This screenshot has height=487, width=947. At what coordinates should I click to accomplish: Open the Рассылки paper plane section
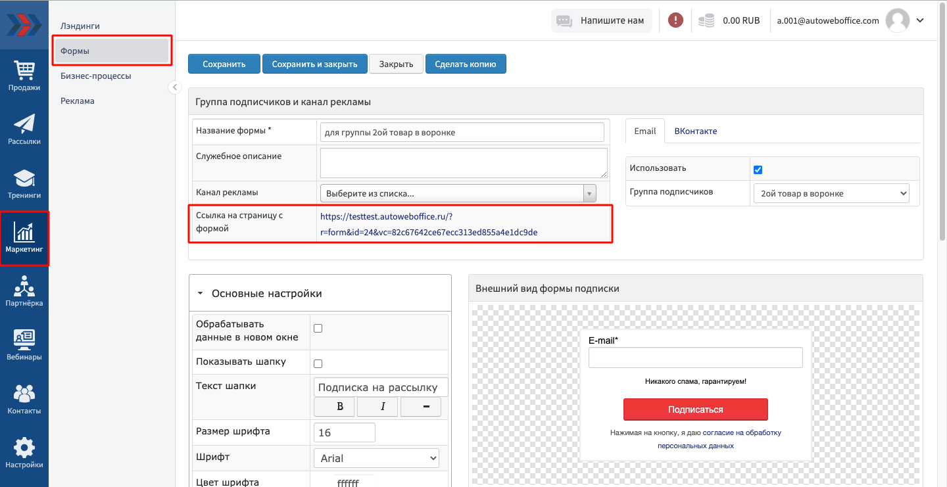pos(24,129)
